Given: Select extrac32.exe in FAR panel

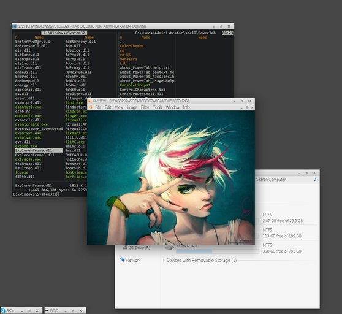Looking at the screenshot, I should tap(28, 159).
